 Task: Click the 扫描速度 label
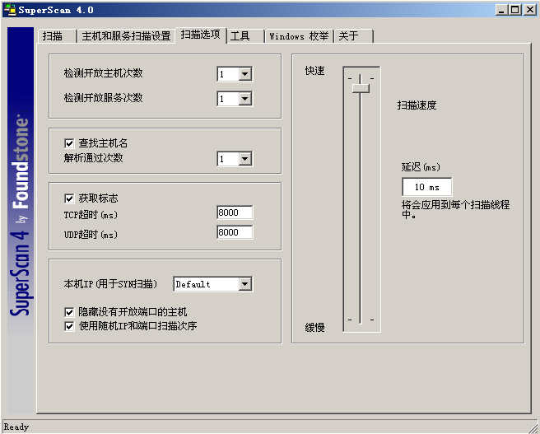(417, 105)
